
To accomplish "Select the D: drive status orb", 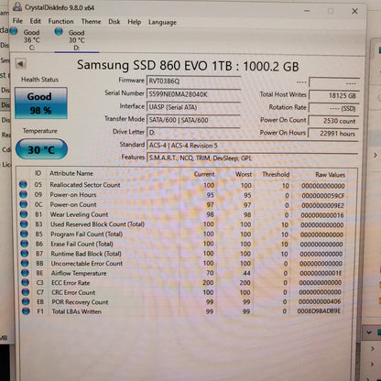I will [59, 31].
